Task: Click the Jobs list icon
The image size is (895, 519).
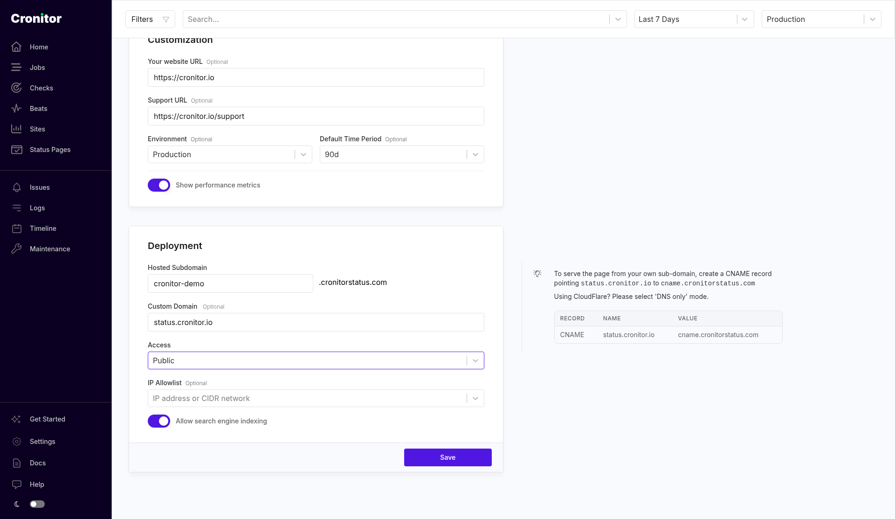Action: pos(16,68)
